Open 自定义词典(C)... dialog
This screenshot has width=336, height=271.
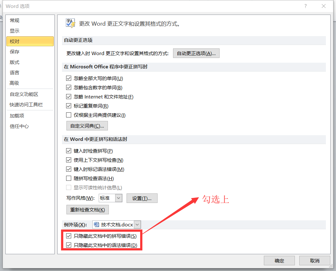point(87,126)
